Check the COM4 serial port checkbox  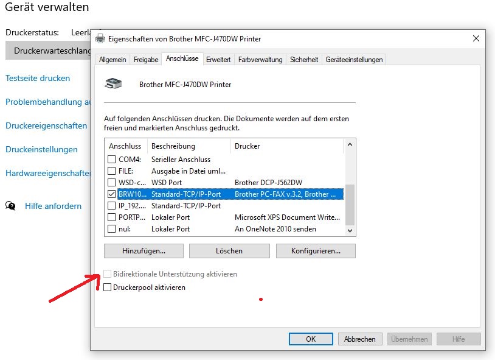[111, 160]
